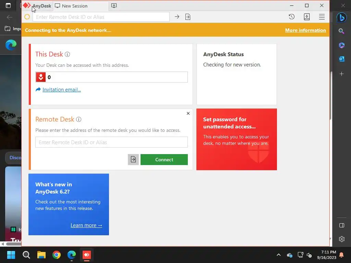Toggle the Edge sidebar panel icon
This screenshot has width=351, height=263.
342,225
